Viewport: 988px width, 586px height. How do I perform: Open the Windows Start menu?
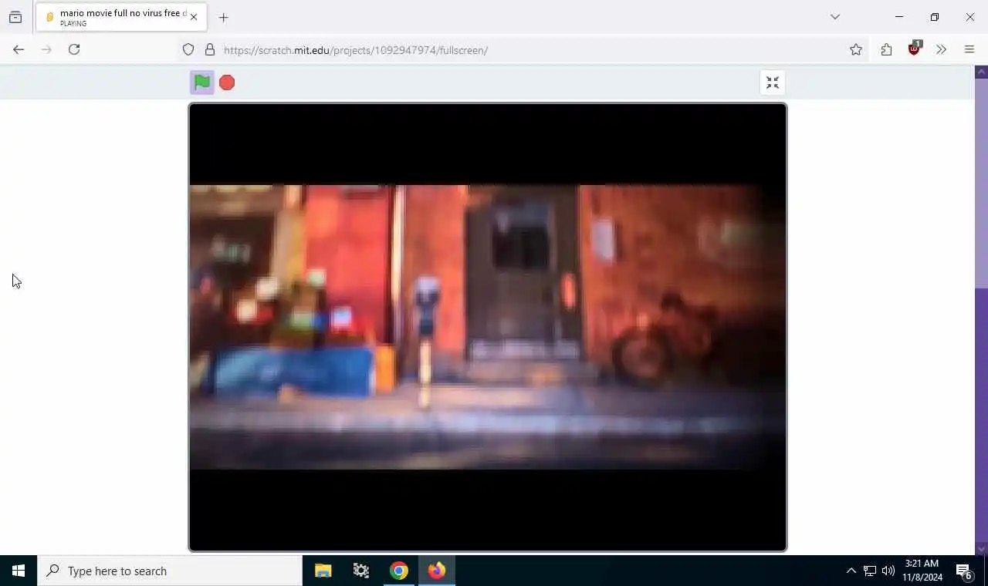[x=19, y=571]
